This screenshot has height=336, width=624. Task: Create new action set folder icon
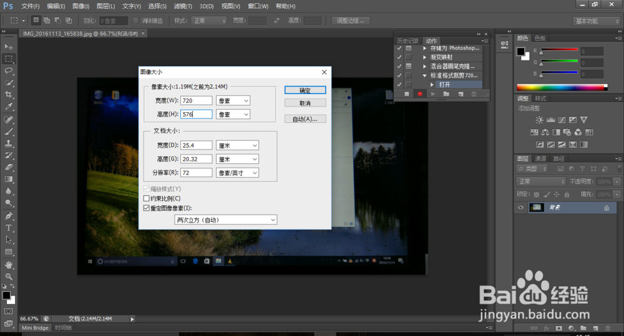pos(446,94)
